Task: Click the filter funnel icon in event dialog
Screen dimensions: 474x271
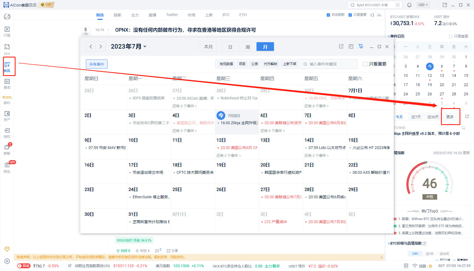Action: point(361,47)
